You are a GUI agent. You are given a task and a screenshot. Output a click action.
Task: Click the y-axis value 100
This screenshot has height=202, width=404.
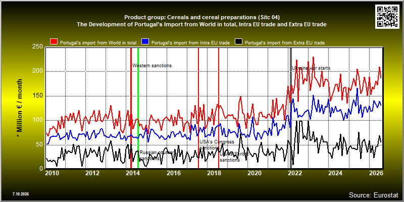tap(38, 120)
